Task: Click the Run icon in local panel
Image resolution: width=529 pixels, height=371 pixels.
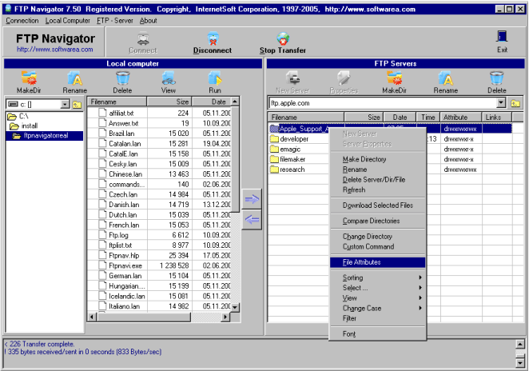Action: pos(215,78)
